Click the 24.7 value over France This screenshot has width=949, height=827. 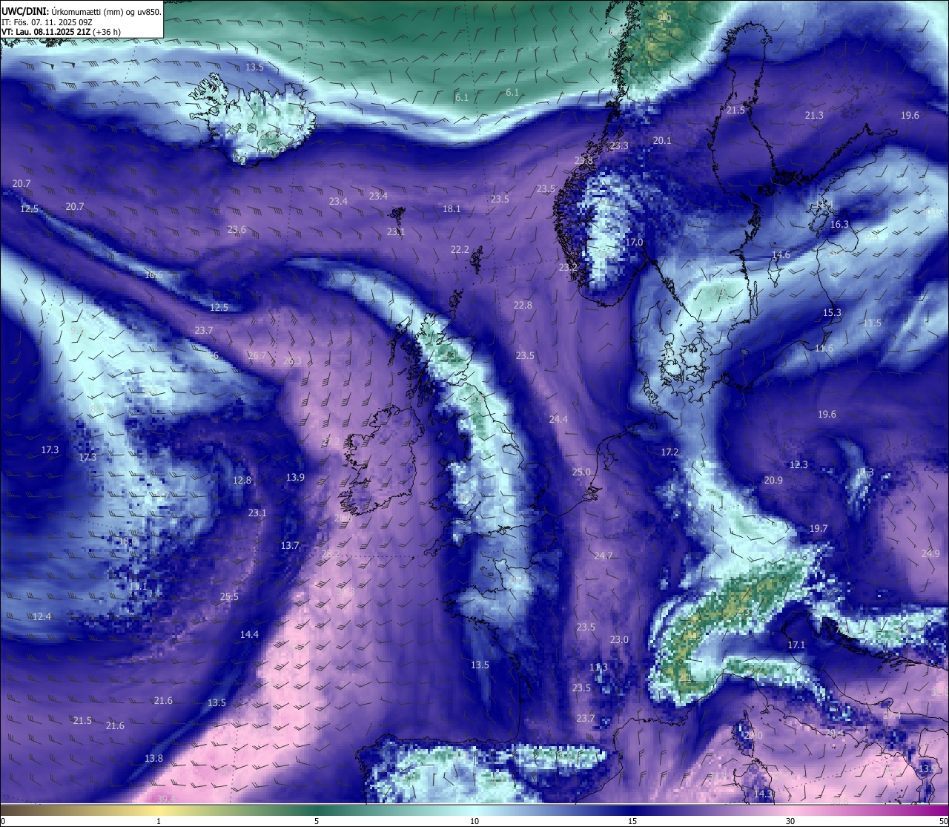coord(604,556)
